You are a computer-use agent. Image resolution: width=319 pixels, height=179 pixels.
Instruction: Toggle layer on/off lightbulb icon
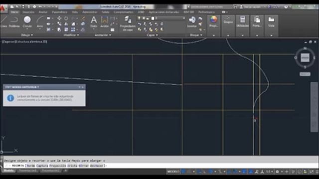coord(139,18)
